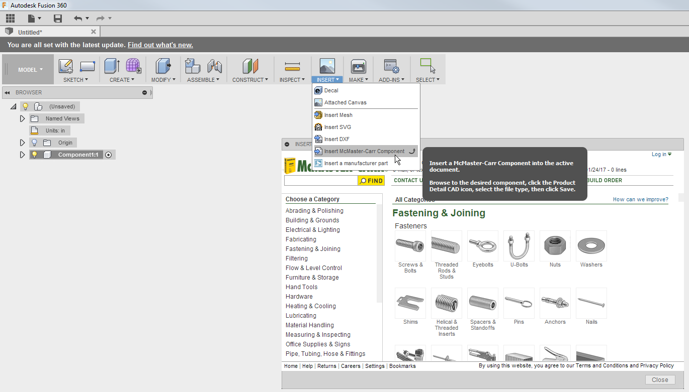Close the McMaster-Carr insert dialog
The width and height of the screenshot is (689, 392).
pyautogui.click(x=660, y=380)
